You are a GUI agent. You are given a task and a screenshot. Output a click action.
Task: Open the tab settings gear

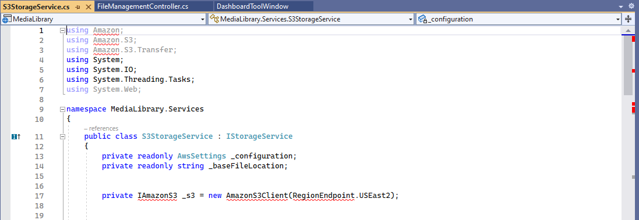click(631, 6)
